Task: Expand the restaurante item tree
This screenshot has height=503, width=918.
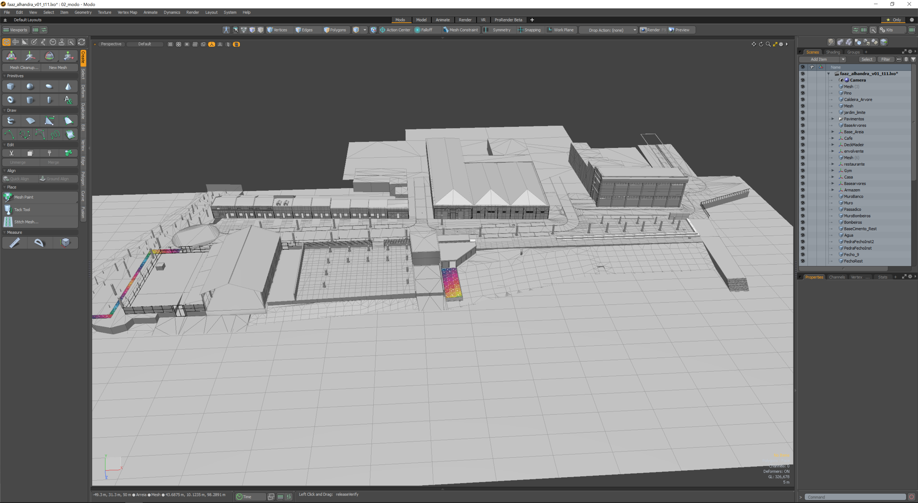Action: tap(833, 164)
